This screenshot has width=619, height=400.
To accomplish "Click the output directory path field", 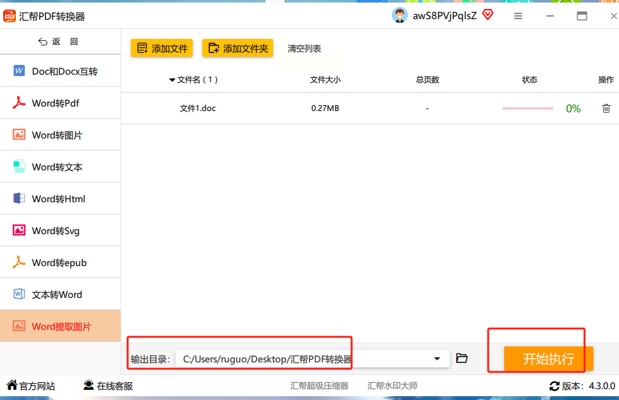I will 313,359.
